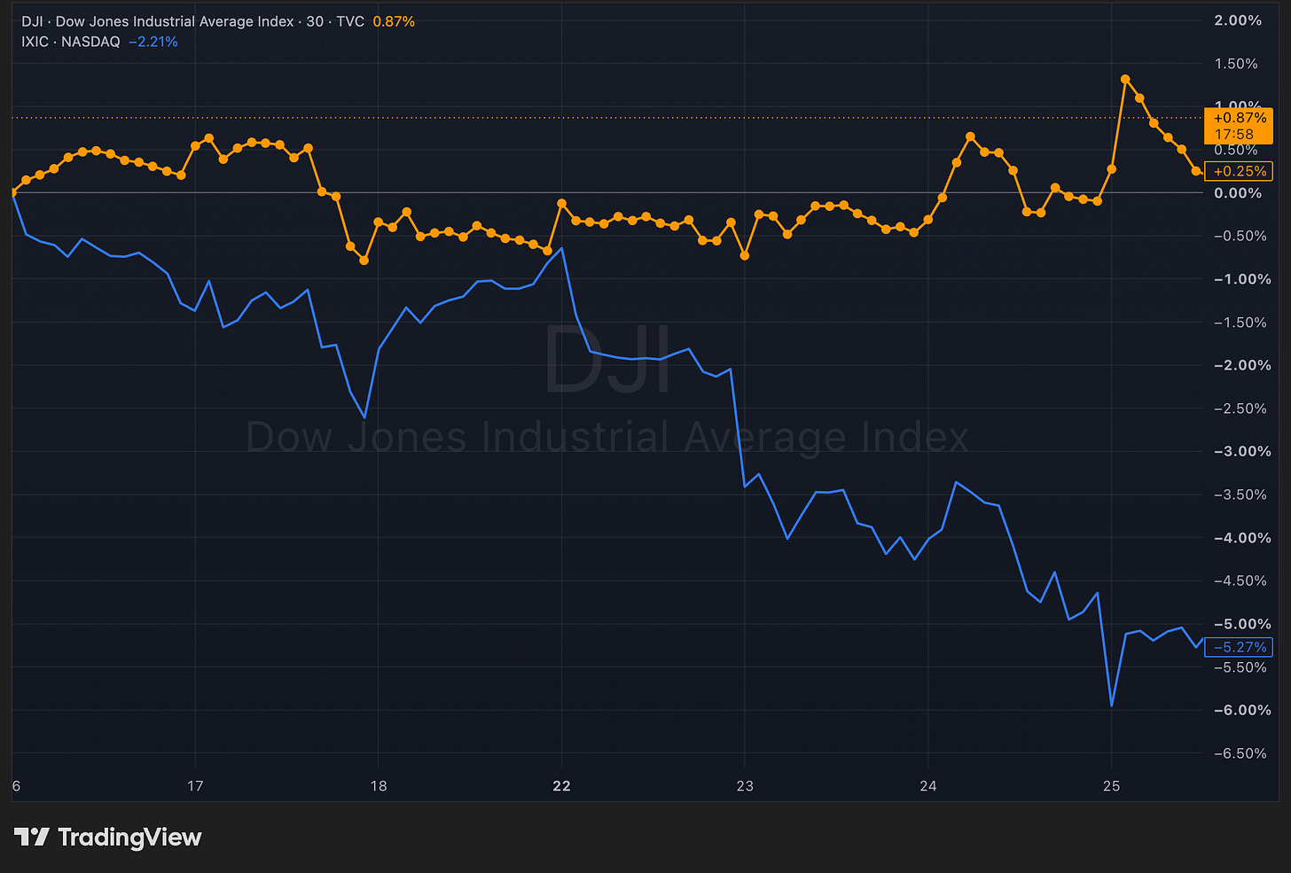Viewport: 1291px width, 873px height.
Task: Click the −5.00% y-axis label
Action: [1240, 624]
